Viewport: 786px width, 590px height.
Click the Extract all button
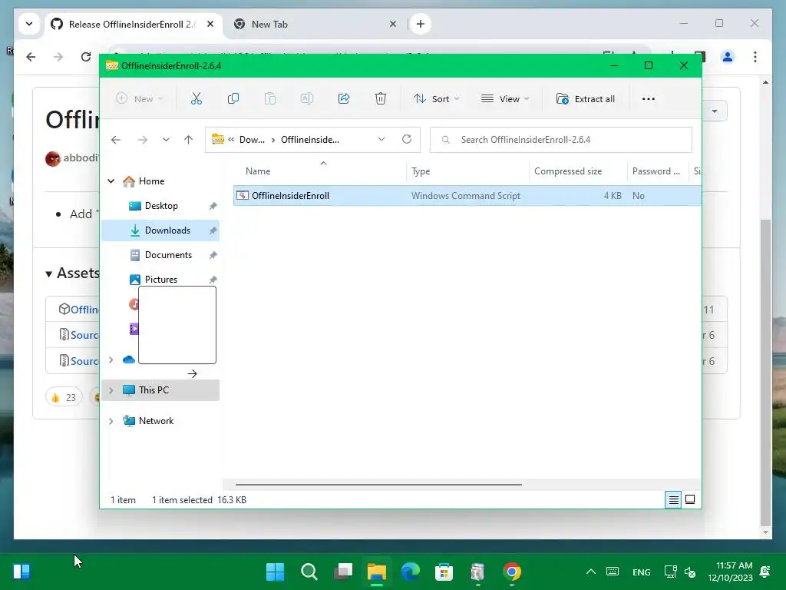(586, 99)
